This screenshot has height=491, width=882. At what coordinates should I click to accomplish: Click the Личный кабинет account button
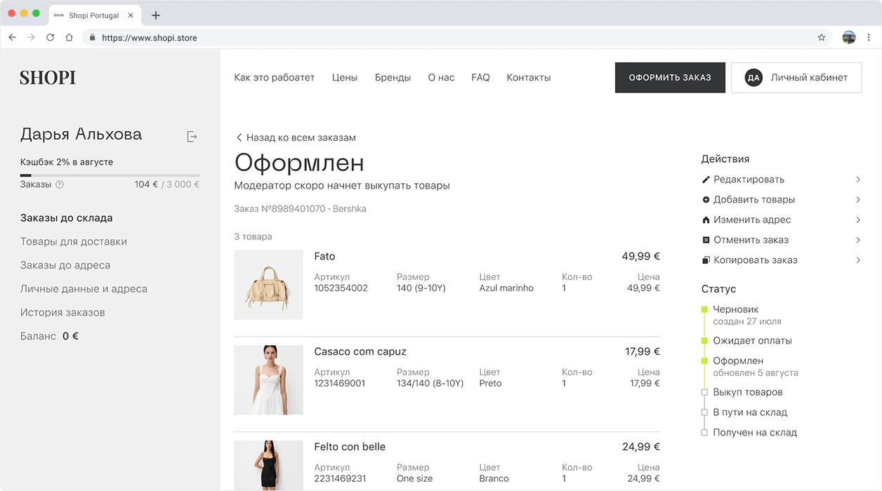tap(796, 78)
